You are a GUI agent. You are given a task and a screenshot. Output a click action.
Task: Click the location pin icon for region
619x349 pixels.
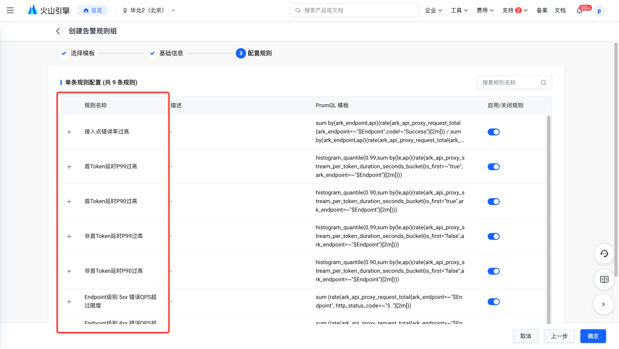[x=125, y=11]
